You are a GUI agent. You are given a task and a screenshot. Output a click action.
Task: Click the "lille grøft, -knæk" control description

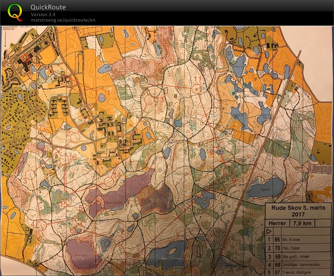tap(296, 256)
